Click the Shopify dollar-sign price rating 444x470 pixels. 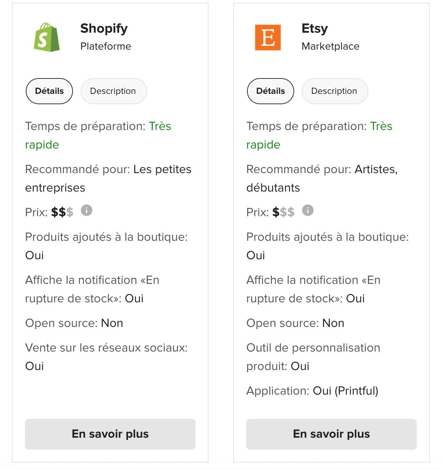click(x=62, y=212)
